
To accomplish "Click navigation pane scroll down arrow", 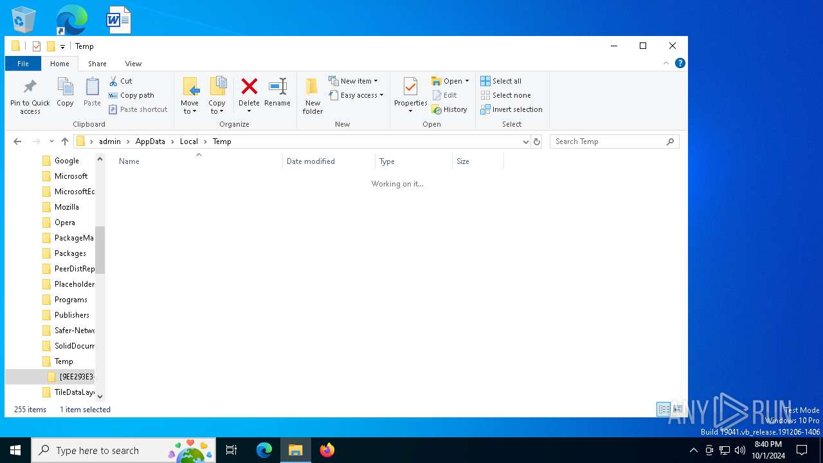I will click(x=100, y=396).
